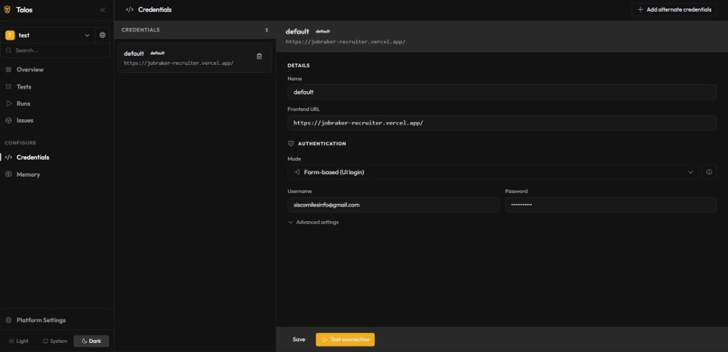Edit the Frontend URL field
The image size is (728, 352).
pos(502,123)
